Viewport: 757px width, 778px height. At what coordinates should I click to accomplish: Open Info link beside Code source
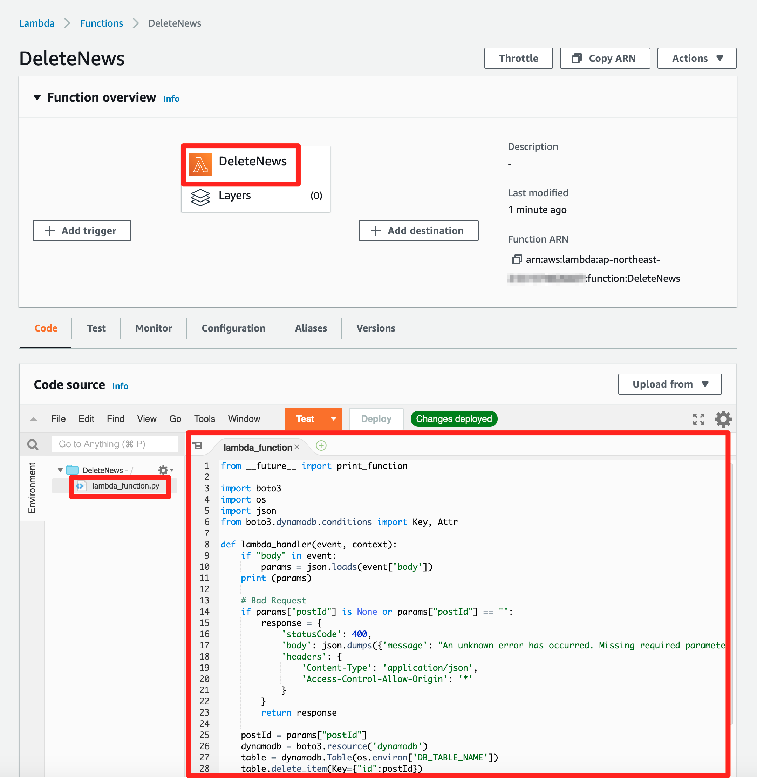[120, 386]
